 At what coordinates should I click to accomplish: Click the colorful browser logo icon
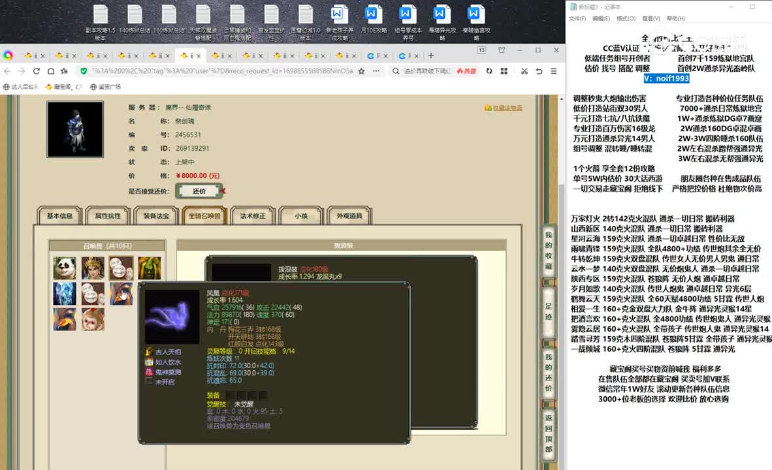(x=8, y=55)
